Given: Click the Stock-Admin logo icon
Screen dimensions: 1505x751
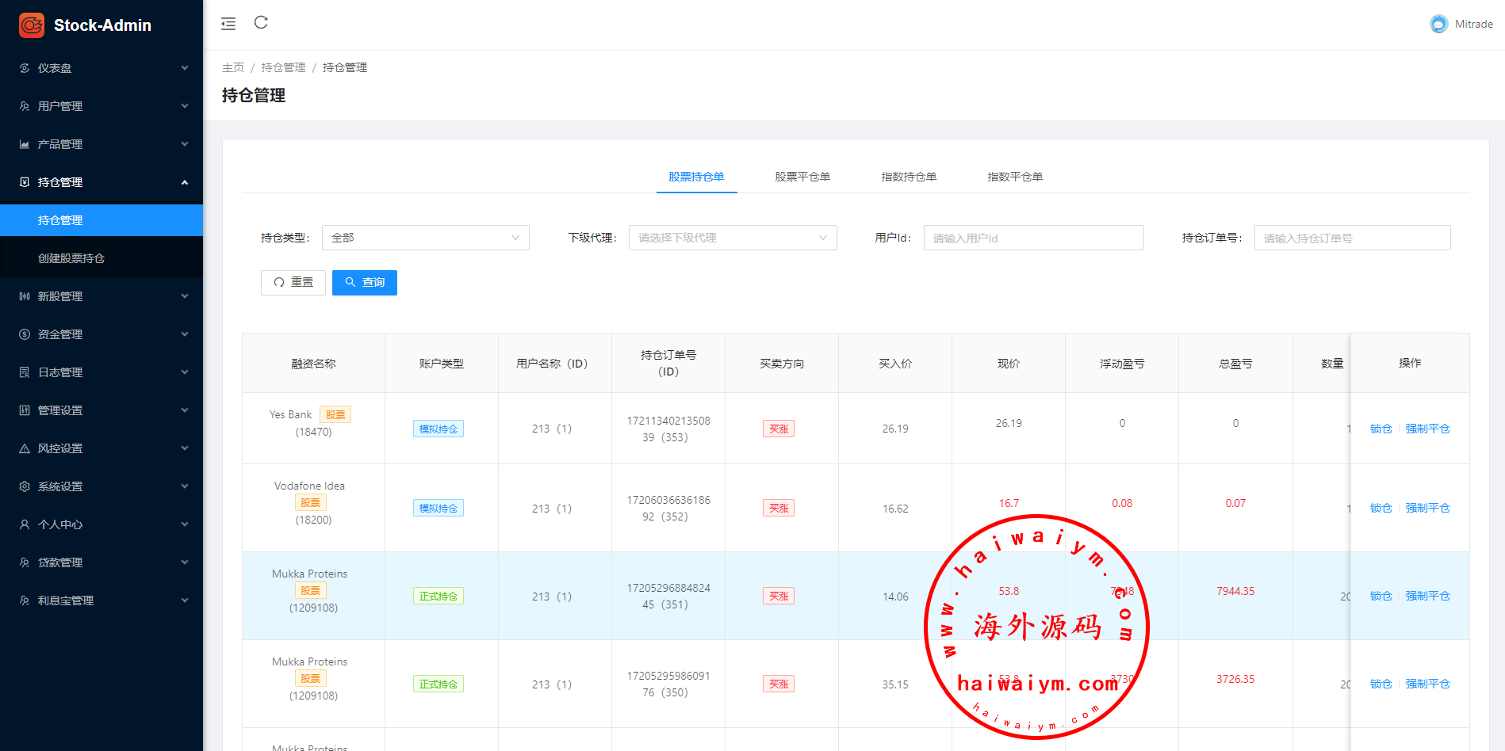Looking at the screenshot, I should (32, 25).
